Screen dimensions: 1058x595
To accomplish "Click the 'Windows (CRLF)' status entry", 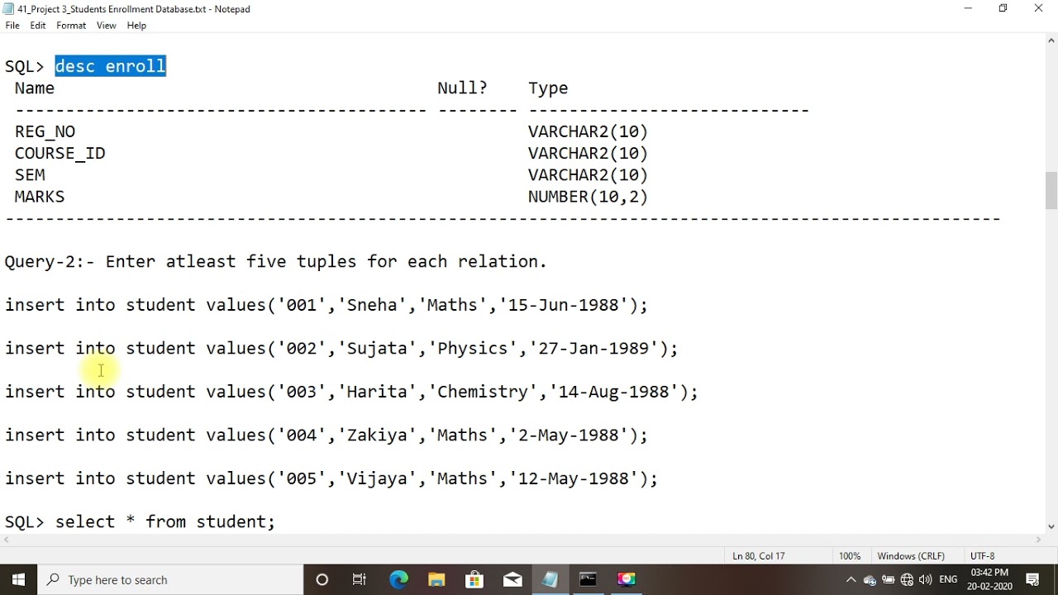I will click(911, 556).
